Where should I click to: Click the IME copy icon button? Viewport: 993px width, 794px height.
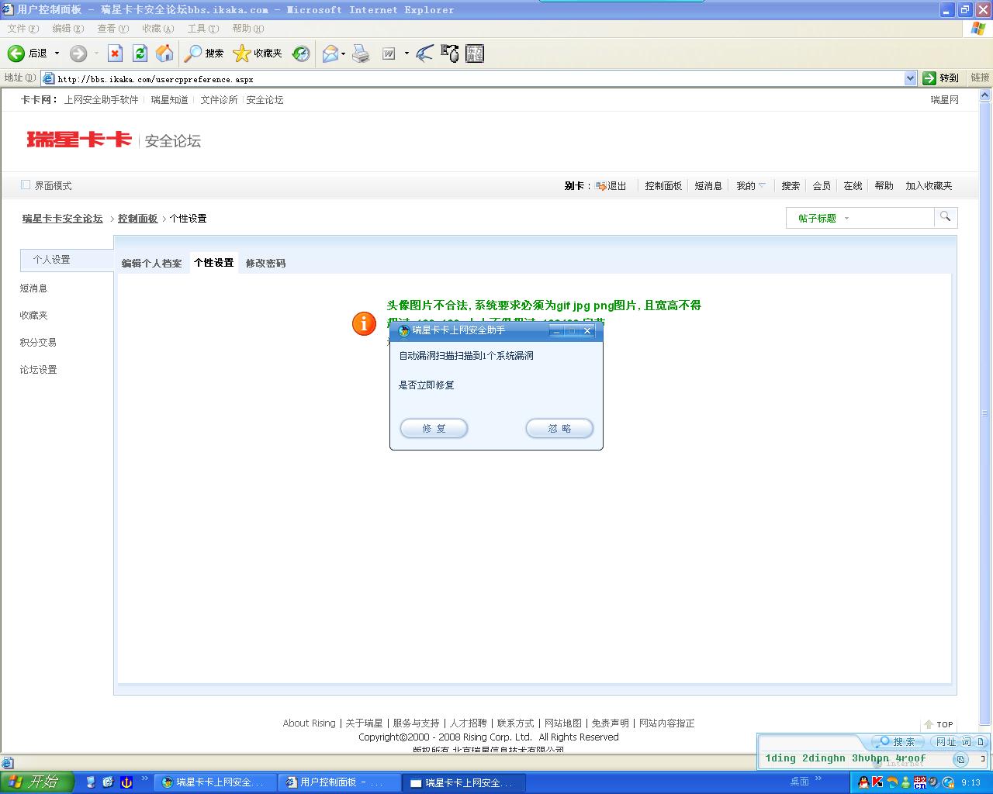960,759
